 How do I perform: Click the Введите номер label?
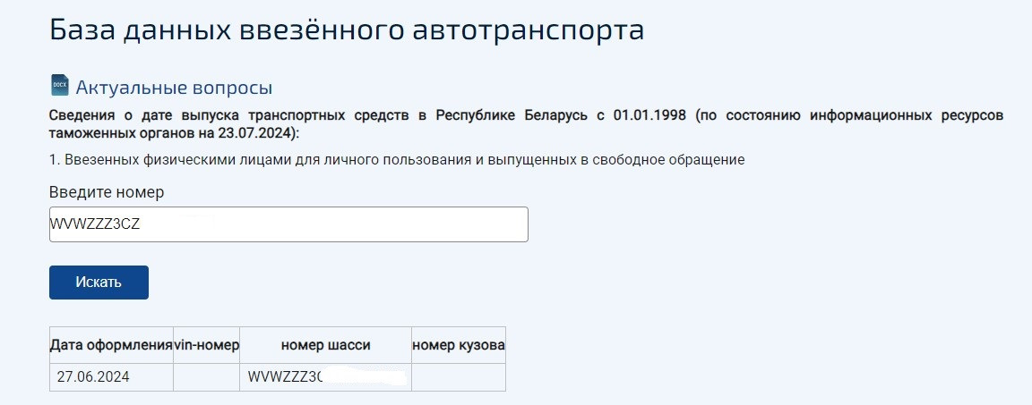(107, 192)
